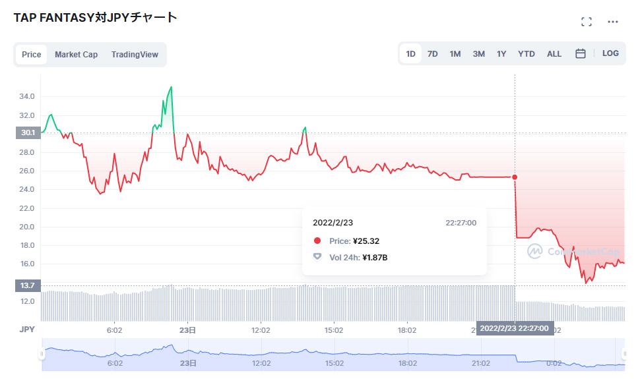
Task: Click the 23日 label on main time axis
Action: 187,330
